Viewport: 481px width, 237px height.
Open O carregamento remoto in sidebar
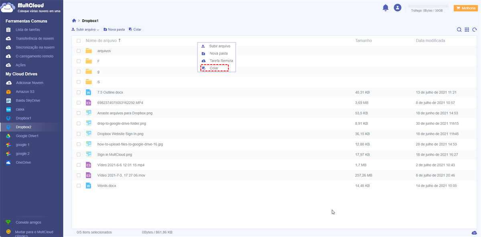pos(34,56)
